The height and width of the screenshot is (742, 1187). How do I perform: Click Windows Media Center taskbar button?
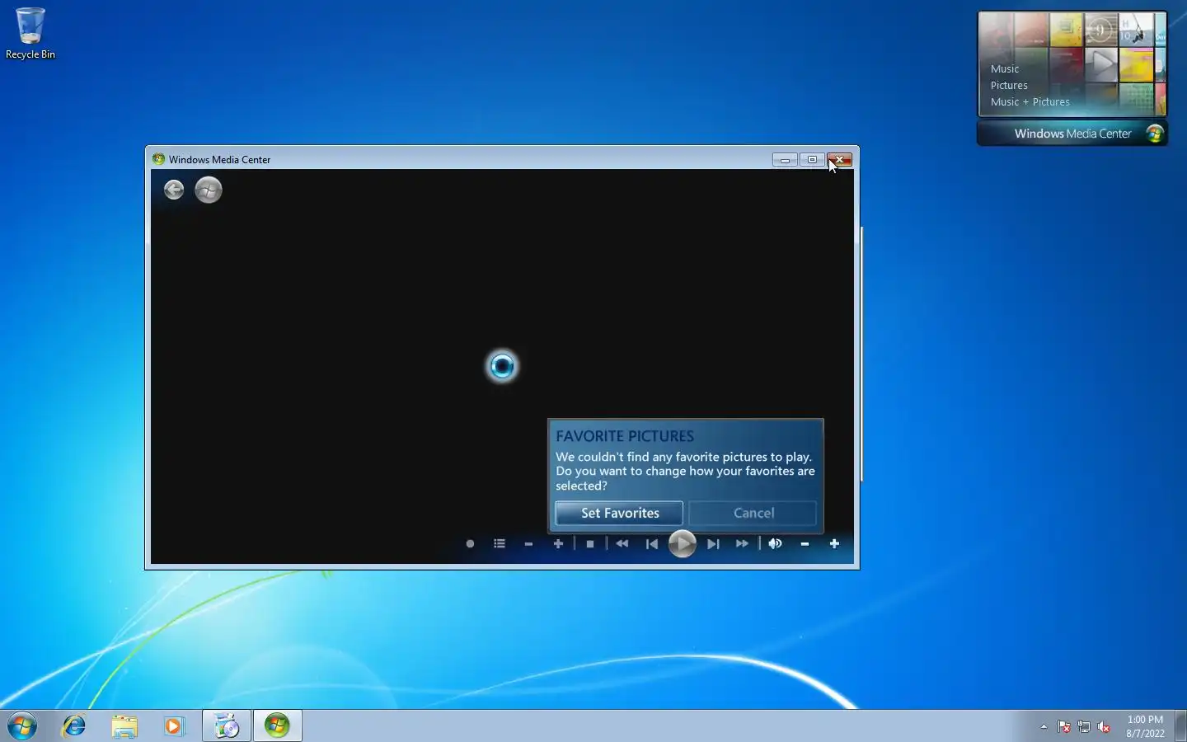point(277,726)
